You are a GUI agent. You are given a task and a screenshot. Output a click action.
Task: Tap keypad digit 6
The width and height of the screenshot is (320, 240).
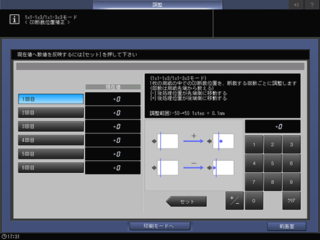click(292, 163)
